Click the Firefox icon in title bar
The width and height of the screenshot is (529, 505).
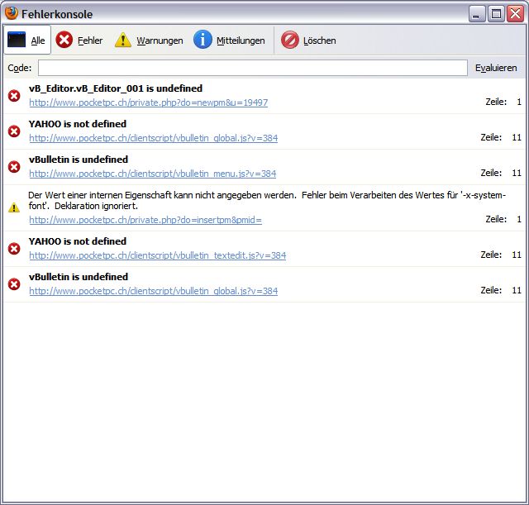[x=12, y=13]
